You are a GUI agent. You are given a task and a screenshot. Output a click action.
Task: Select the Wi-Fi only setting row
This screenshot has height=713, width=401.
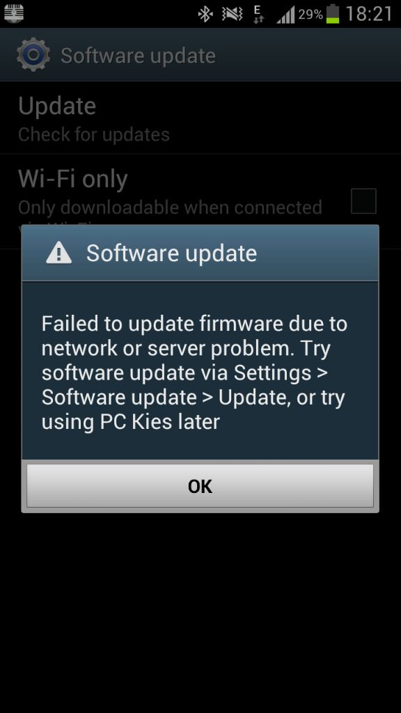tap(200, 201)
